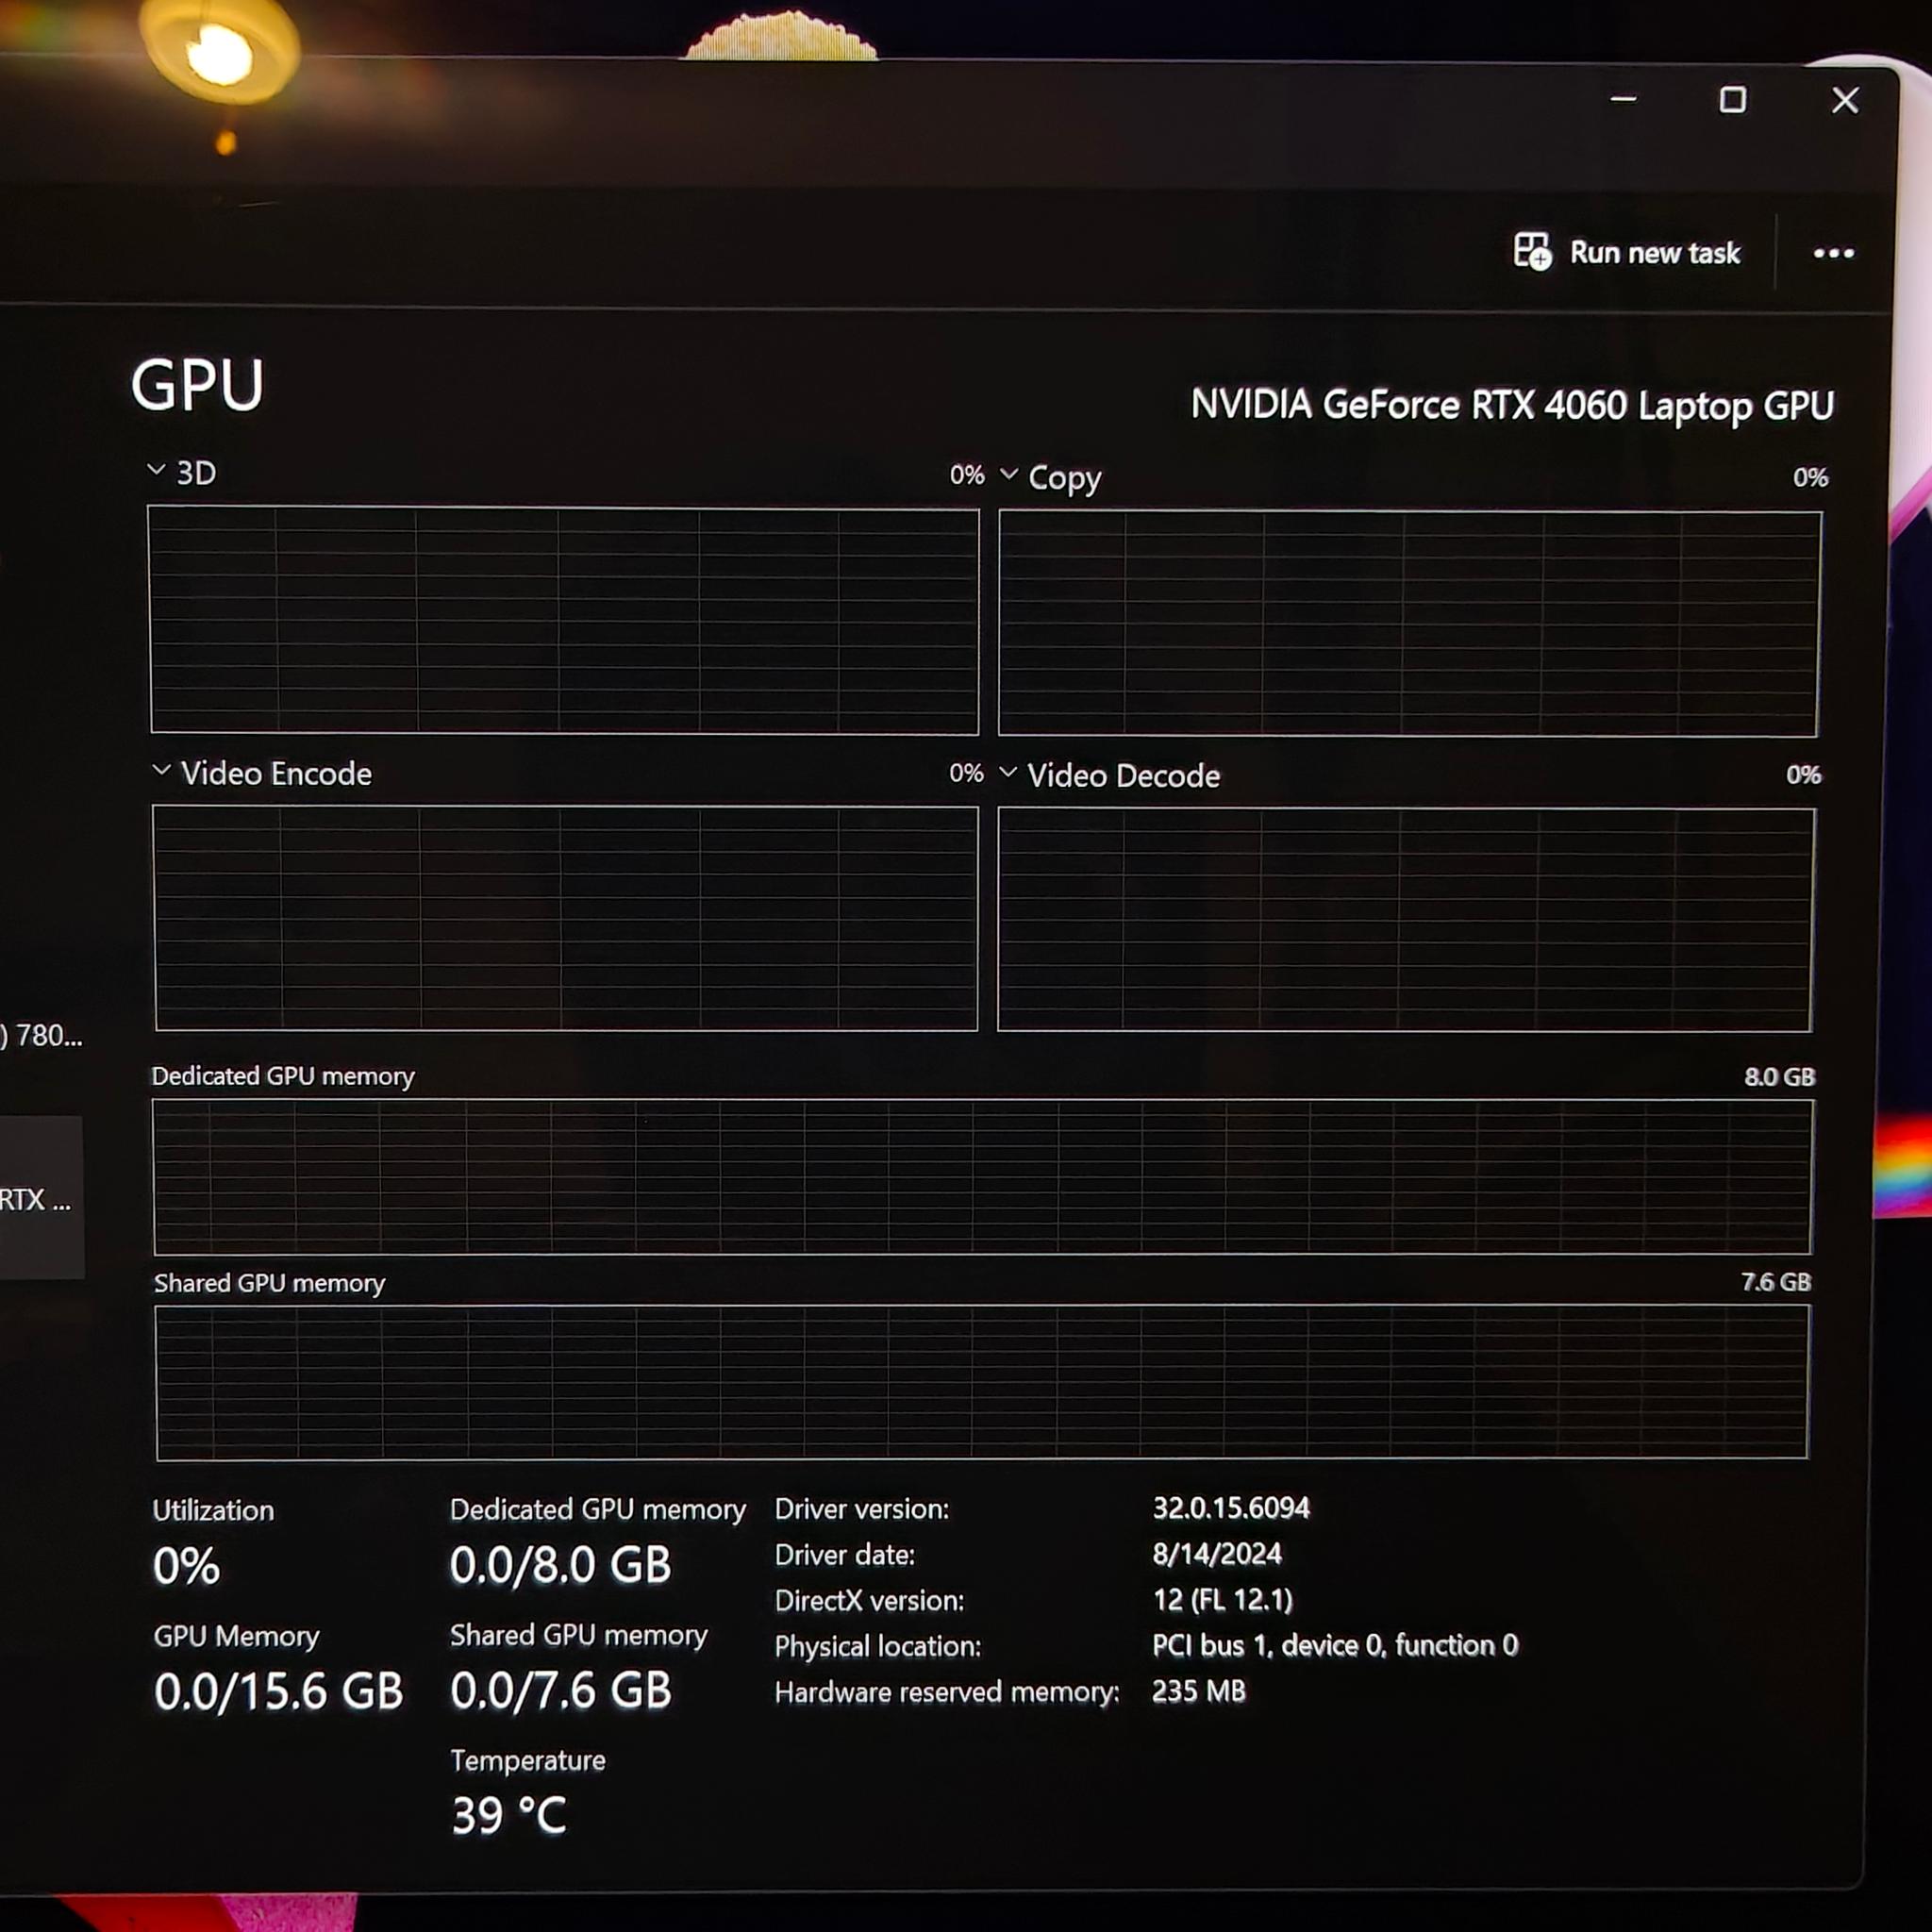Screen dimensions: 1932x1932
Task: Click the Run new task icon
Action: pos(1531,251)
